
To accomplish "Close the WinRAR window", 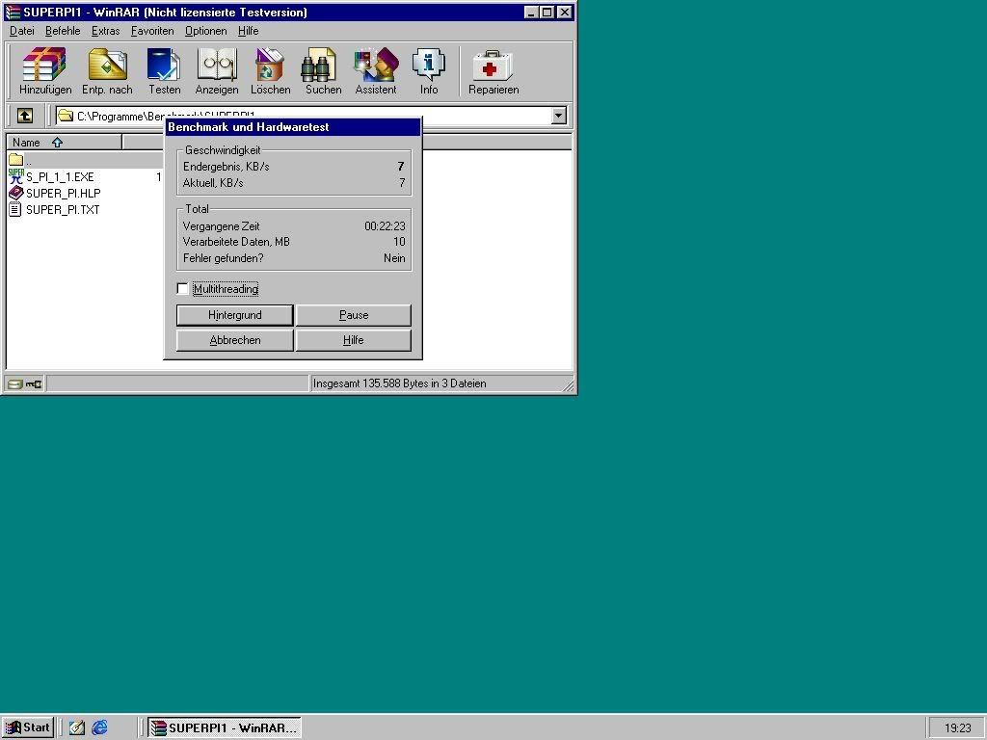I will point(565,12).
